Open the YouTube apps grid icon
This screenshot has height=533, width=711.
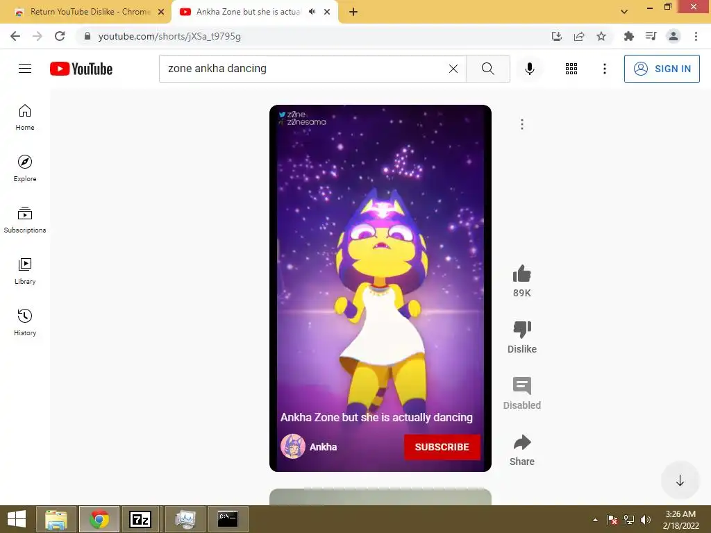pos(571,69)
